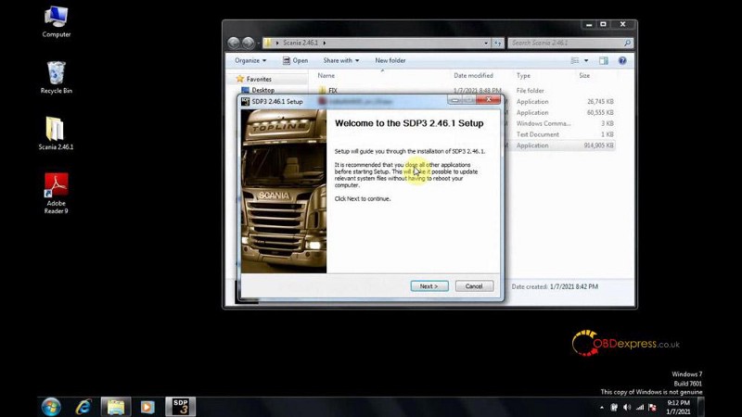Close the SDP3 2.46.1 Setup dialog
742x417 pixels.
489,99
